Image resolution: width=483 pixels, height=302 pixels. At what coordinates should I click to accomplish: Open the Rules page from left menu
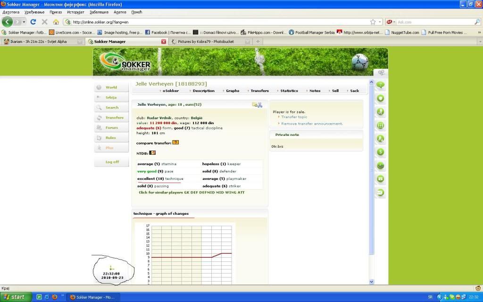(x=111, y=138)
